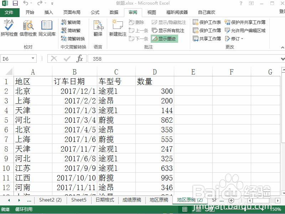Image resolution: width=285 pixels, height=214 pixels.
Task: Open the 成绩原稿 worksheet tab
Action: click(132, 200)
